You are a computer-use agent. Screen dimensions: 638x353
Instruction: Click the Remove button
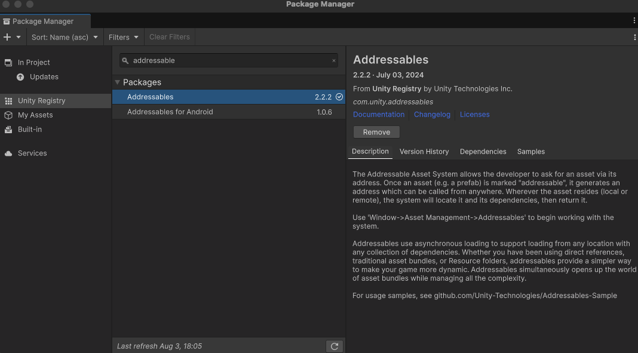[x=376, y=132]
